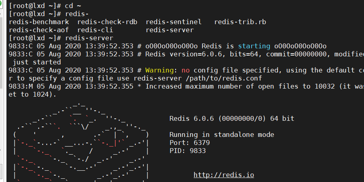This screenshot has width=364, height=182.
Task: Click the 'redis-cli' completion entry
Action: coord(95,30)
